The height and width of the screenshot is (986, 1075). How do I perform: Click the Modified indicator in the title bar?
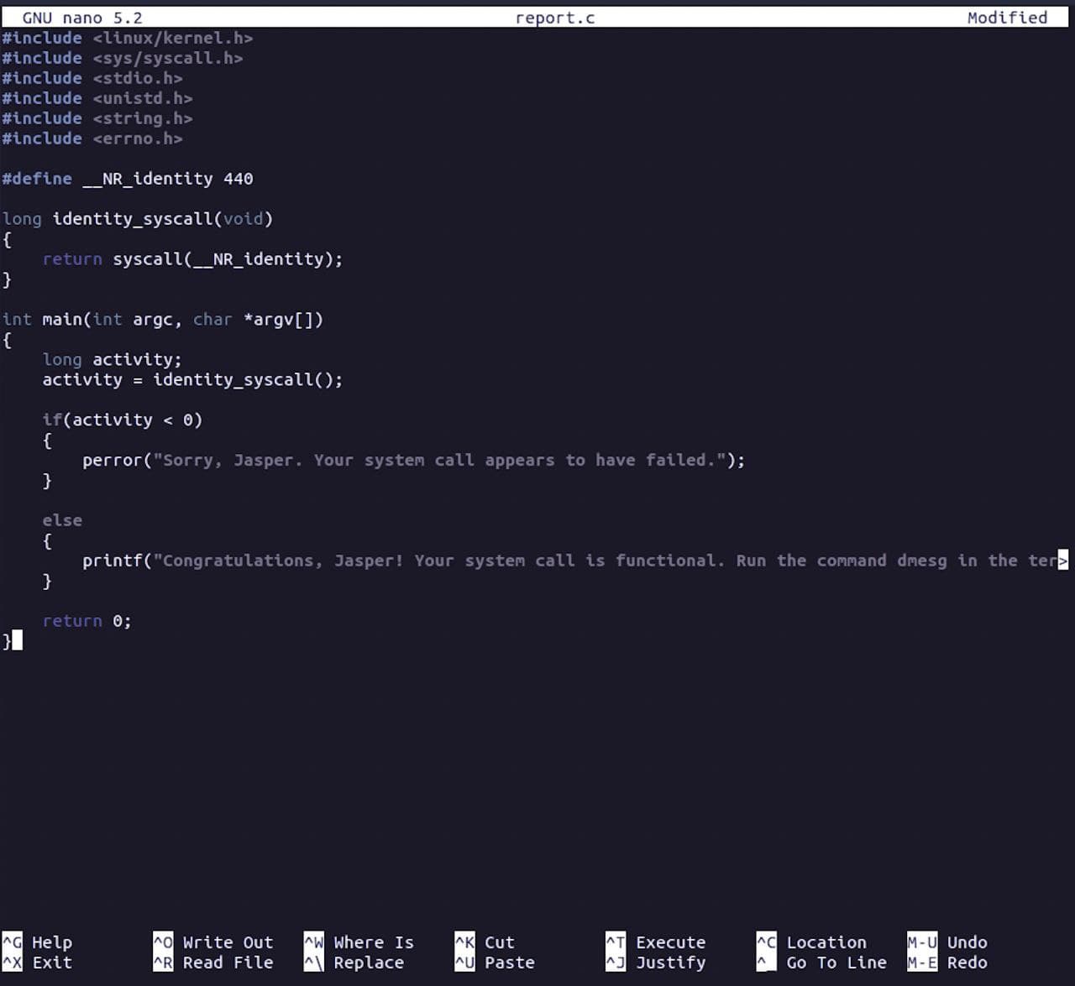(x=1007, y=17)
